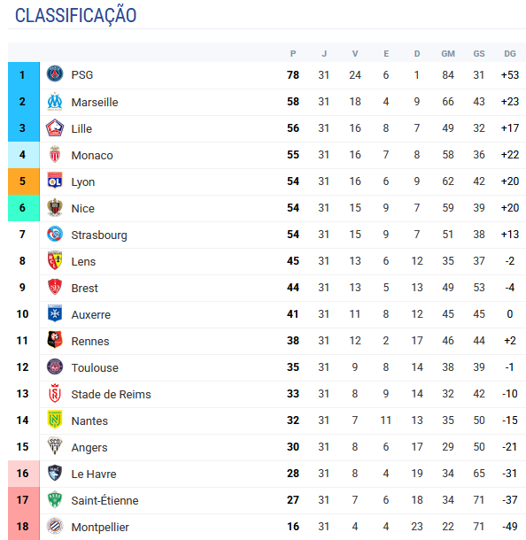
Task: Click the orange position 5 badge
Action: click(x=24, y=181)
